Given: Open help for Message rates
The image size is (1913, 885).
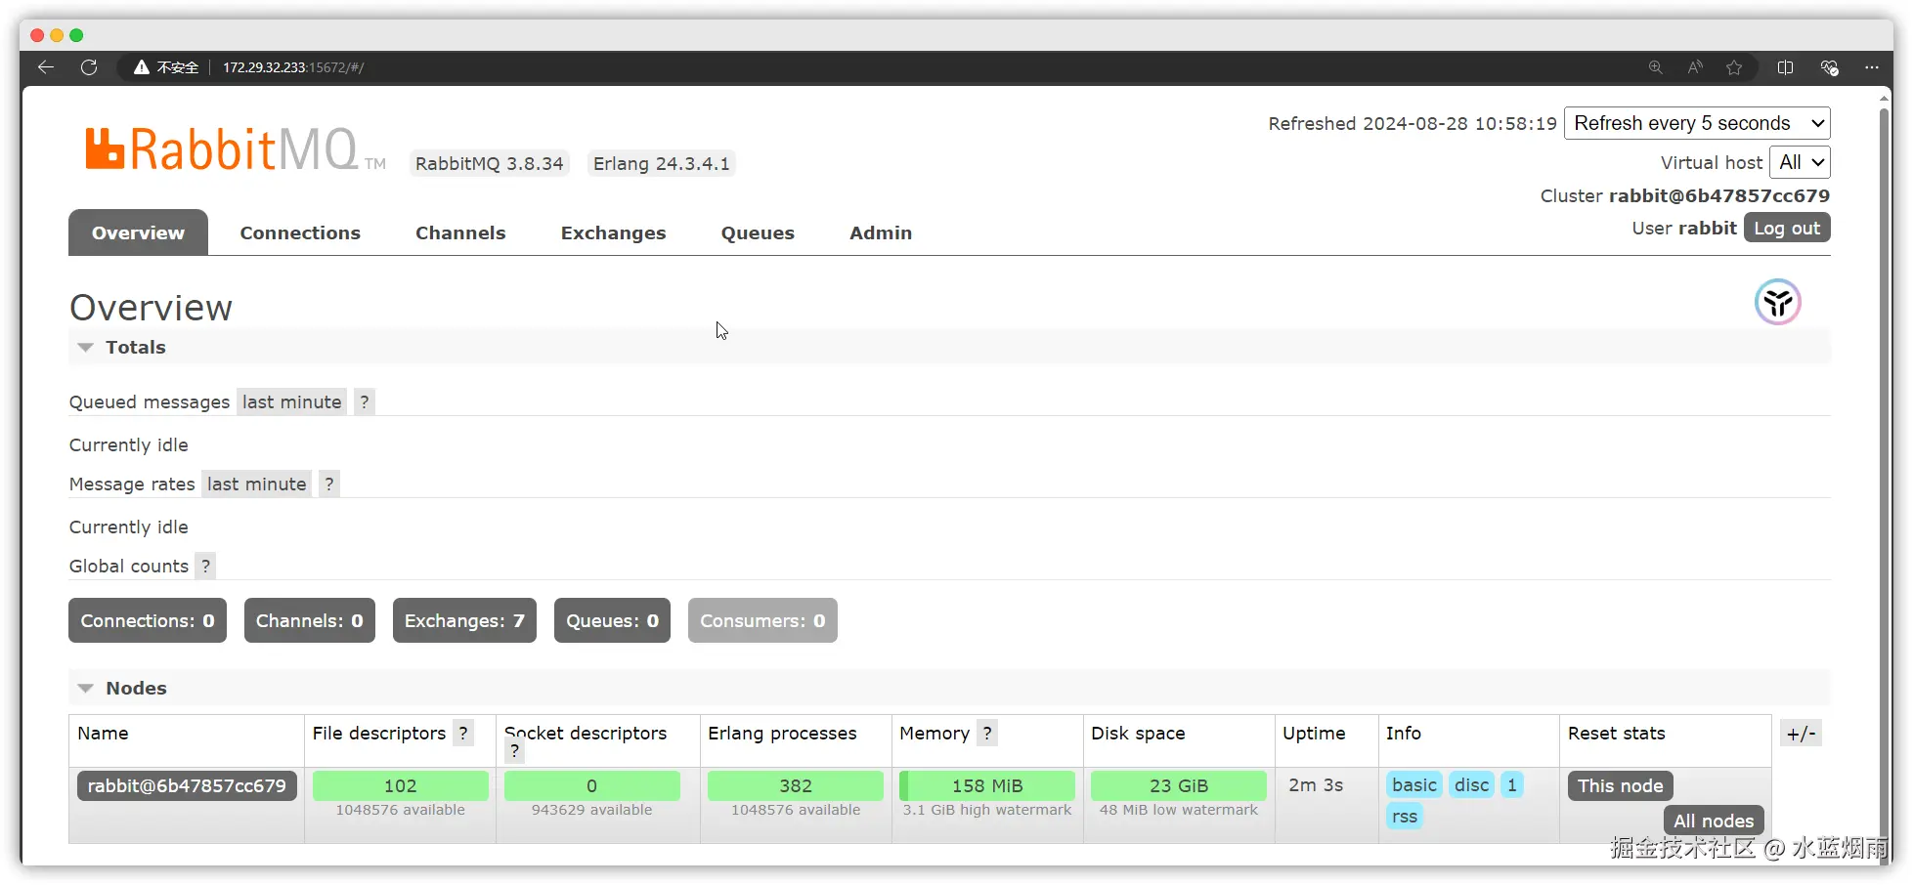Looking at the screenshot, I should pos(329,484).
